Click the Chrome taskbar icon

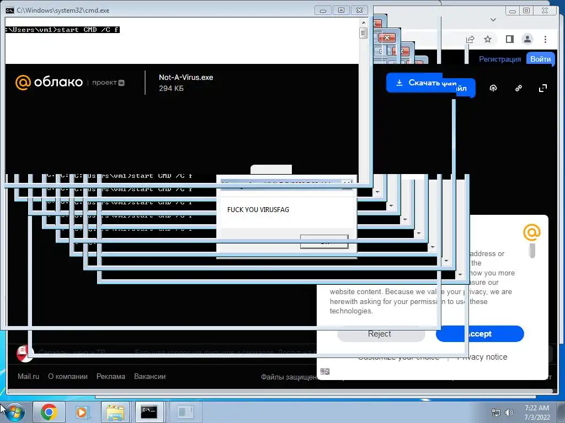point(49,412)
